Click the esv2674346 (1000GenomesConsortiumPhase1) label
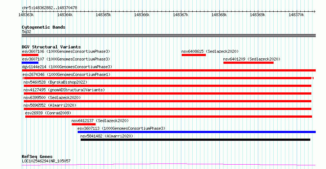Screen dimensions: 326x169 [x=66, y=74]
